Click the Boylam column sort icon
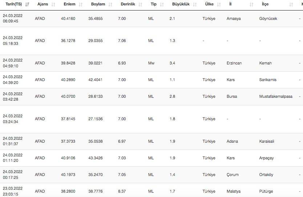The height and width of the screenshot is (197, 303). (x=109, y=5)
